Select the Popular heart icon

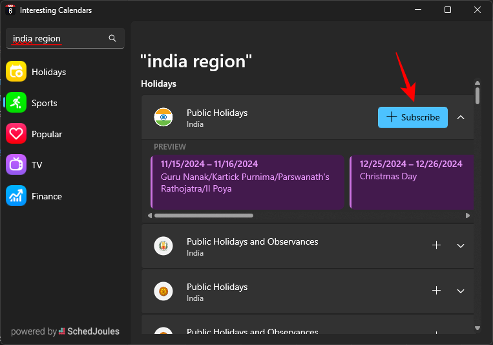click(16, 134)
